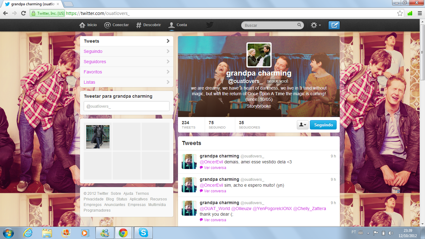425x239 pixels.
Task: Close the grandpa charming browser tab
Action: (58, 4)
